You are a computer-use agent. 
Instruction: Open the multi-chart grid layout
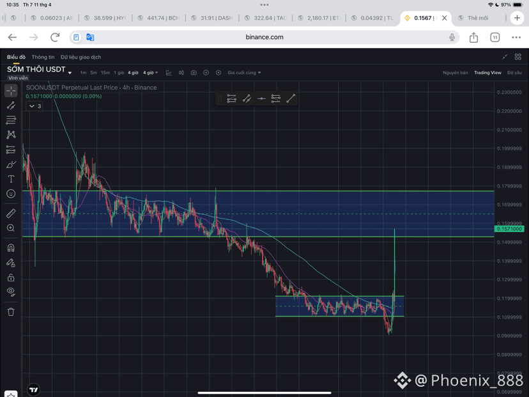click(518, 57)
